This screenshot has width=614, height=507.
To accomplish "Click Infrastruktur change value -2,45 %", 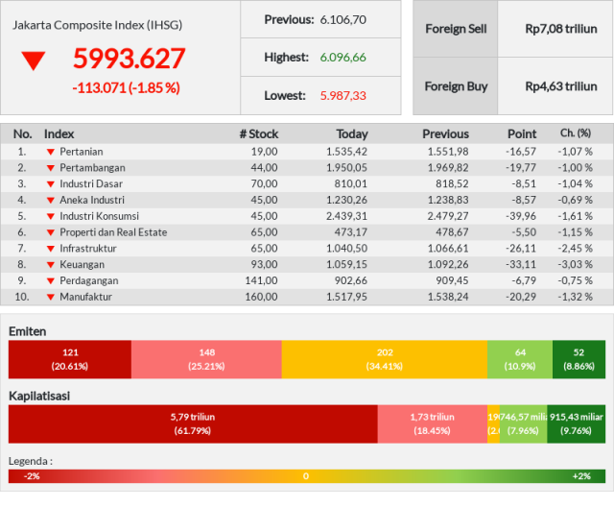I will pyautogui.click(x=575, y=249).
